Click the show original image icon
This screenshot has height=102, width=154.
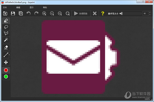pos(21,13)
